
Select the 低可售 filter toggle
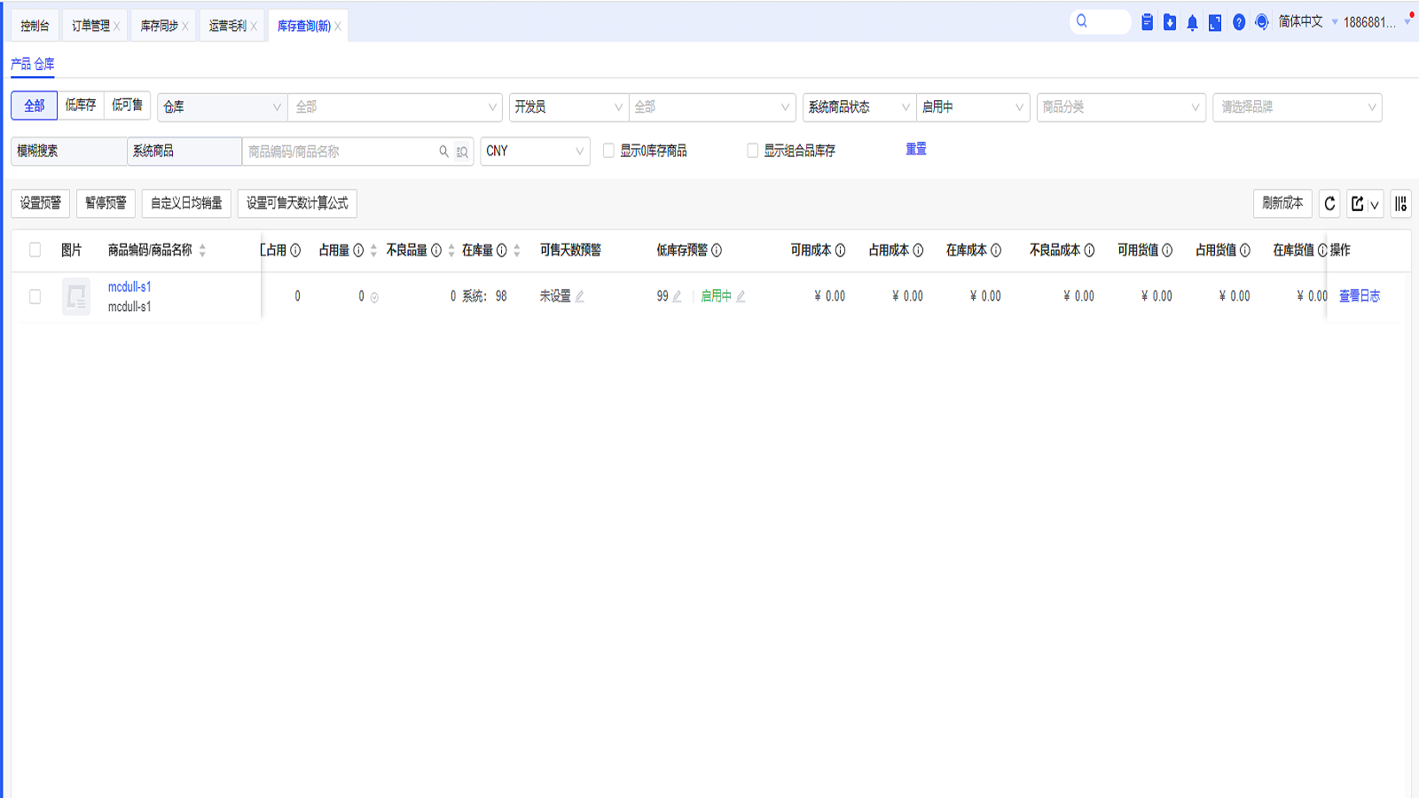127,106
